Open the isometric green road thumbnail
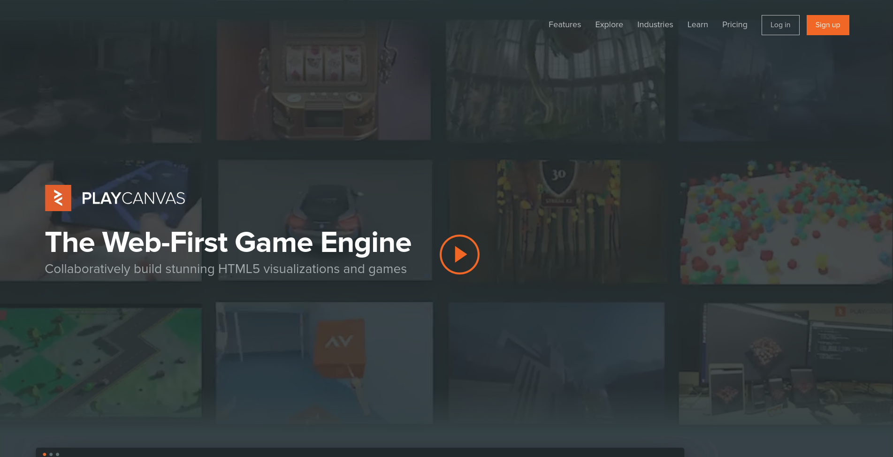The width and height of the screenshot is (893, 457). pos(100,362)
